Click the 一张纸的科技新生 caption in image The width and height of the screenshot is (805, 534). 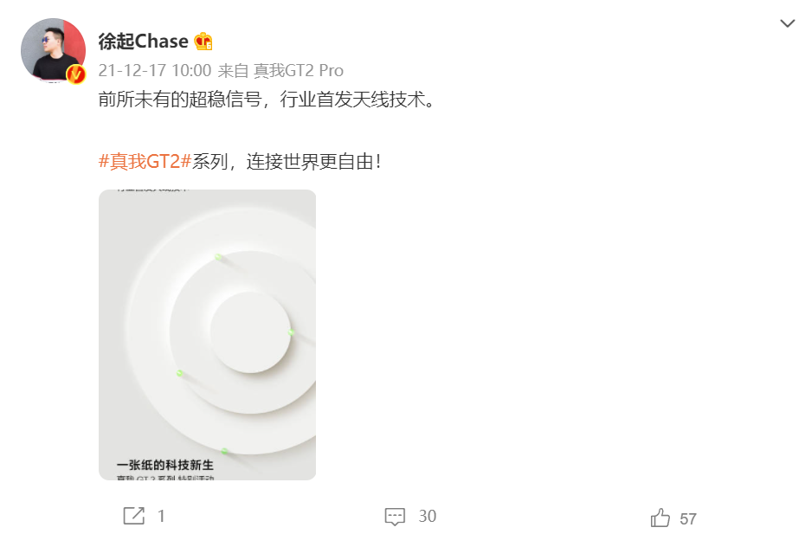(164, 466)
